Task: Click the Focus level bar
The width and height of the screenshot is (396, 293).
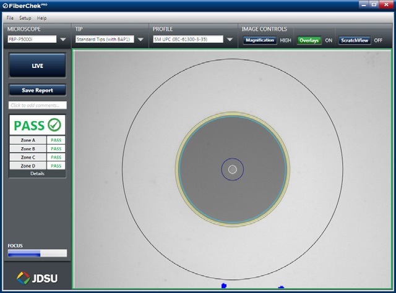Action: pos(37,253)
